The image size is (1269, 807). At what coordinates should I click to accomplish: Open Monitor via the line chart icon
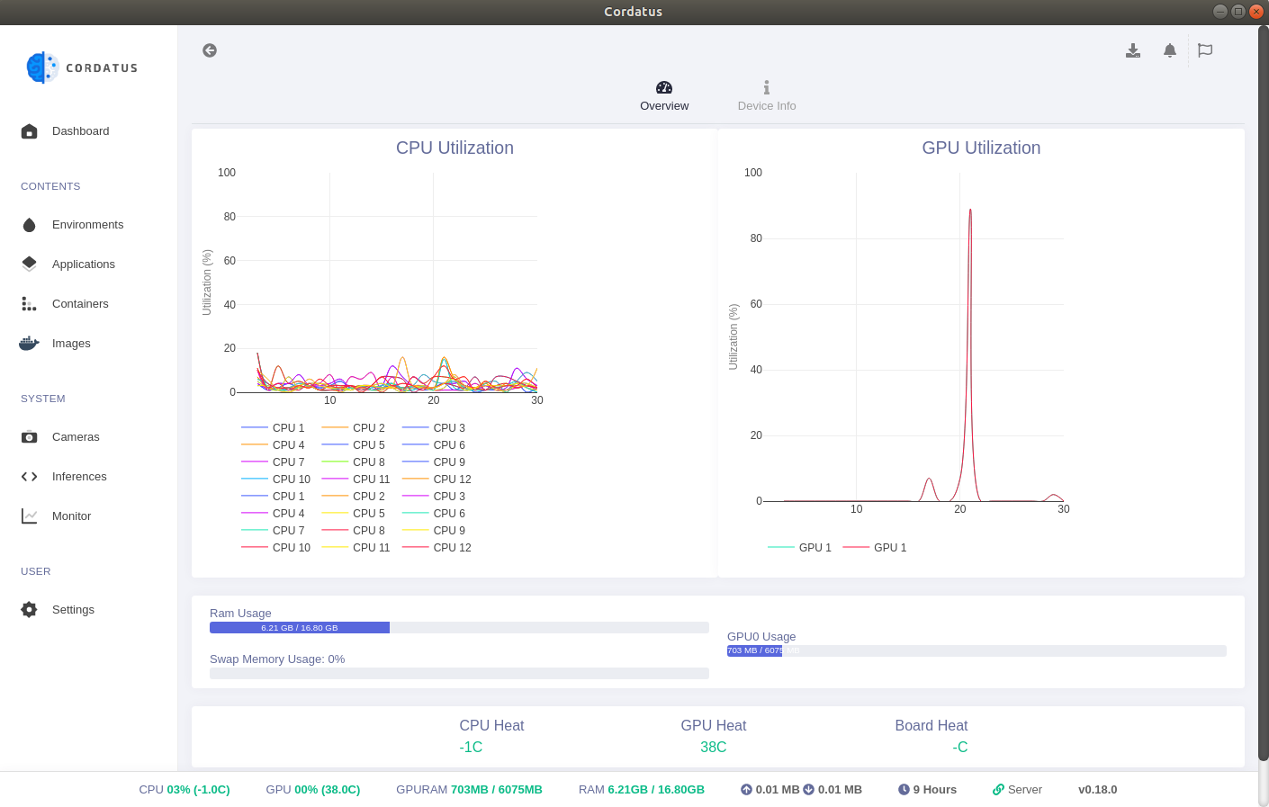(30, 516)
